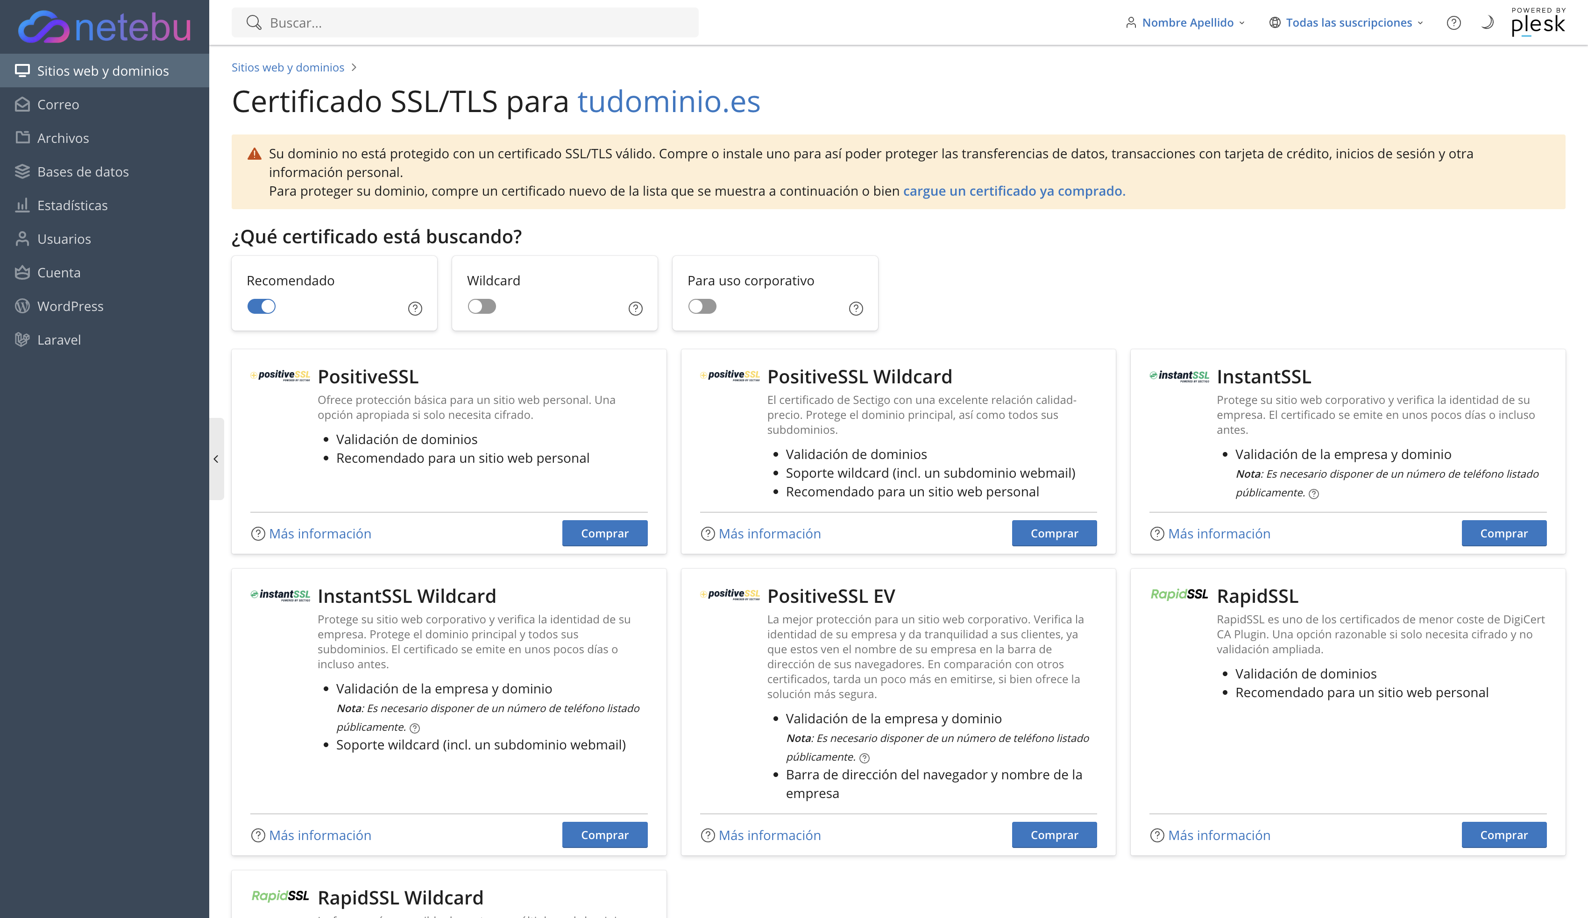The image size is (1588, 918).
Task: Open Archivos in the sidebar
Action: (x=105, y=137)
